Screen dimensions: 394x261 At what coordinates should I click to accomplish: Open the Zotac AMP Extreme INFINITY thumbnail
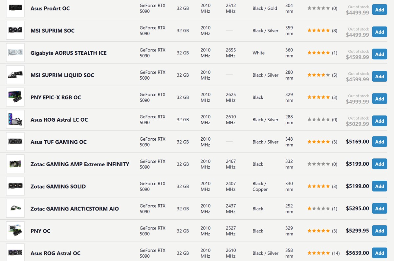(15, 164)
